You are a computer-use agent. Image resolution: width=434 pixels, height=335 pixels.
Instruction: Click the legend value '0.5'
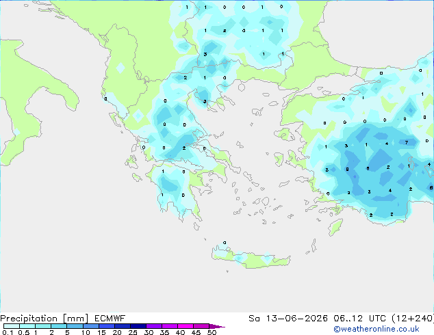point(24,332)
